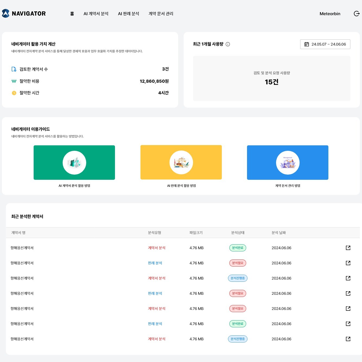Click the Navigator logo icon
The width and height of the screenshot is (362, 362).
[6, 14]
